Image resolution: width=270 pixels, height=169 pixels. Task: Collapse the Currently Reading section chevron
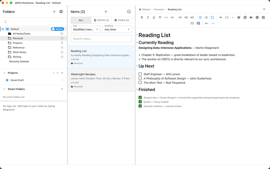[x=137, y=43]
